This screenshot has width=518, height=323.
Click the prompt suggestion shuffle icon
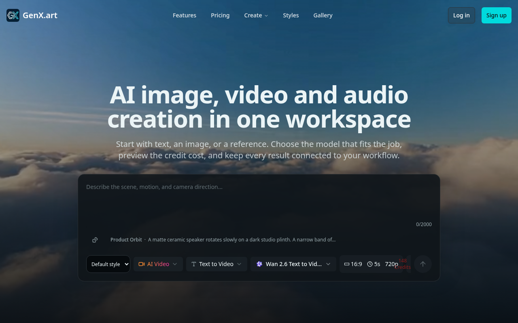pyautogui.click(x=95, y=240)
